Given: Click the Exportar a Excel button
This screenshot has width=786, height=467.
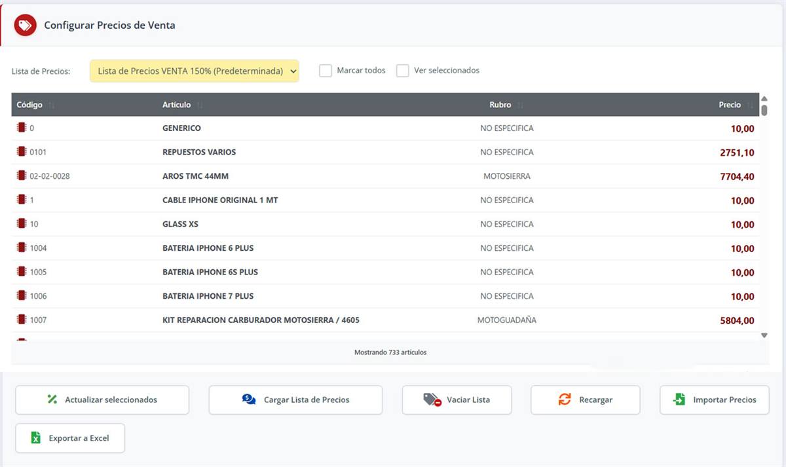Looking at the screenshot, I should [x=70, y=438].
